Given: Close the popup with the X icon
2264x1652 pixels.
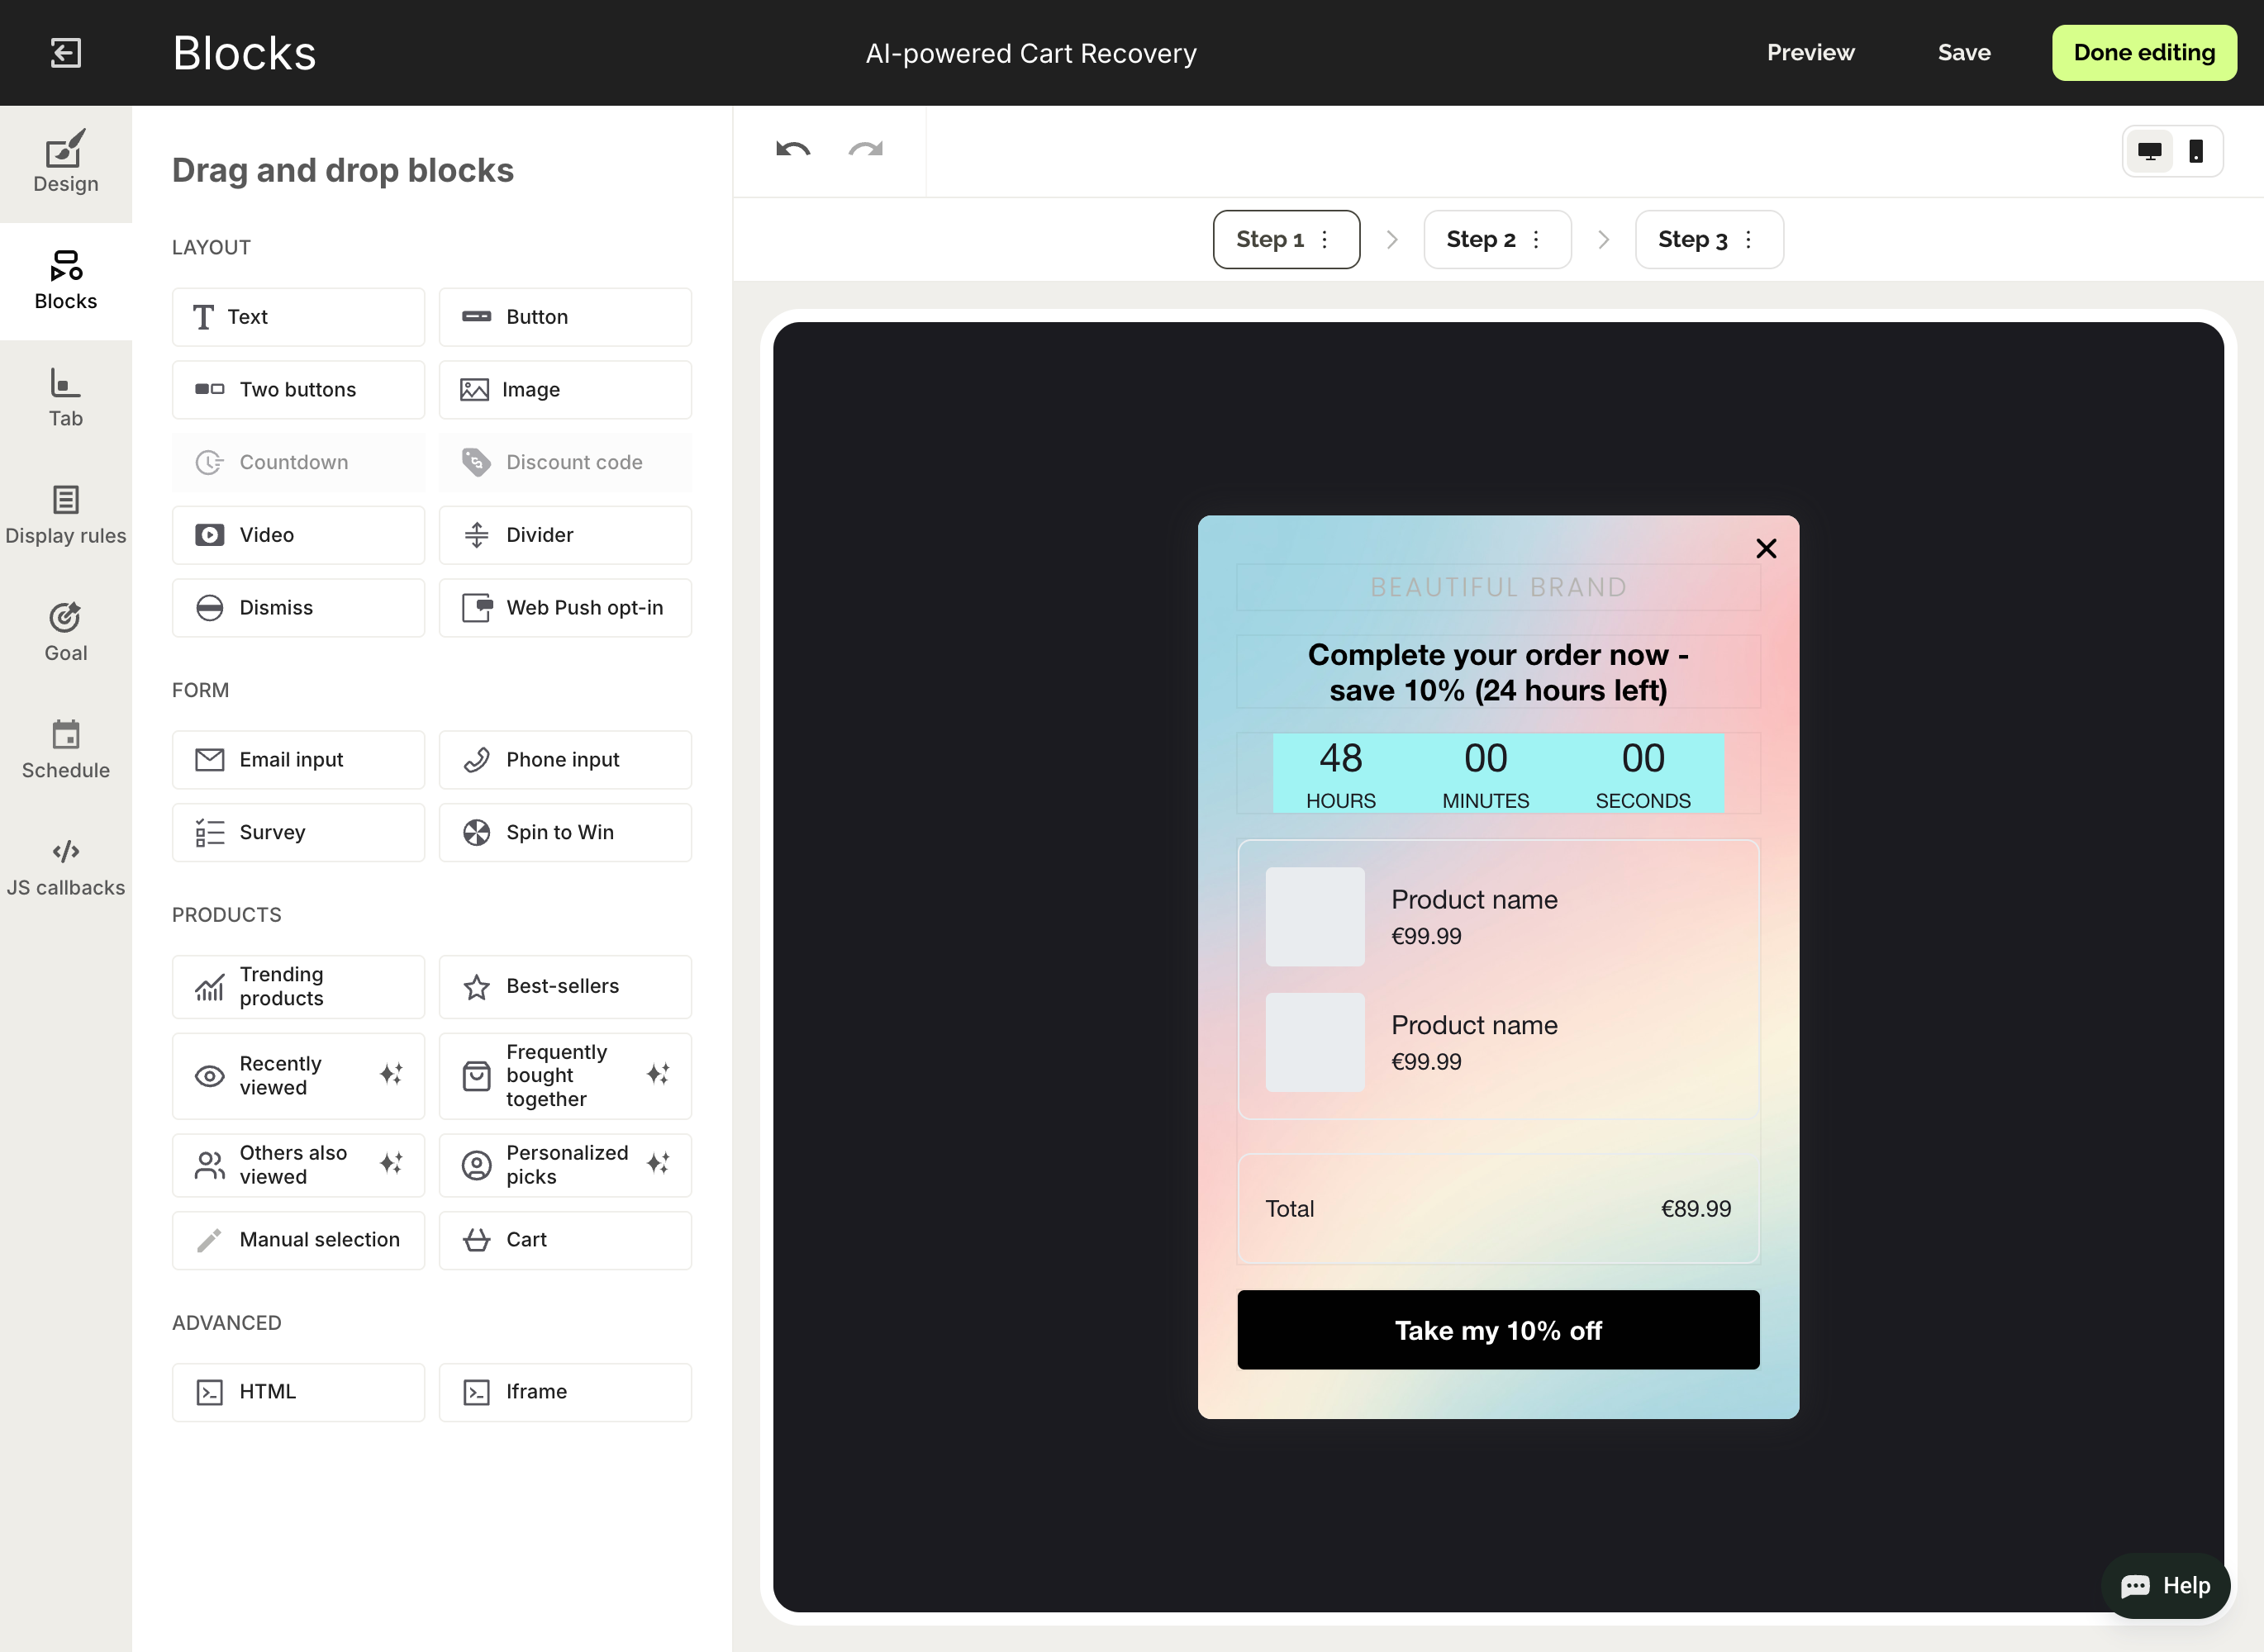Looking at the screenshot, I should pos(1766,548).
